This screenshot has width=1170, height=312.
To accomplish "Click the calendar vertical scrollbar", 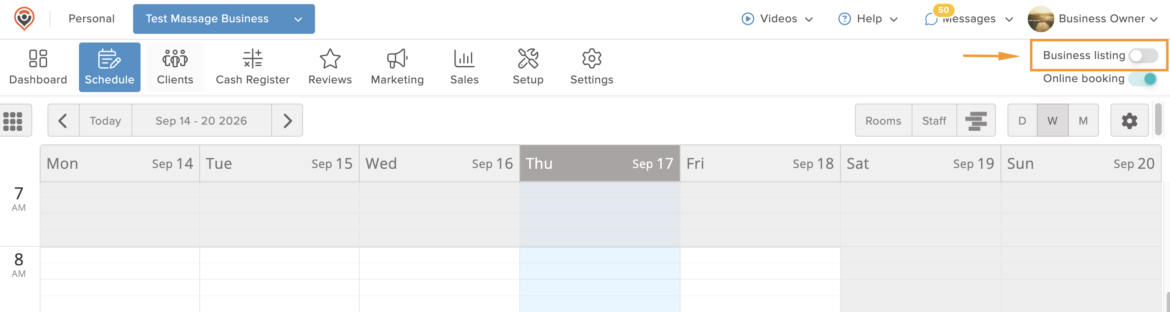I will [1159, 120].
